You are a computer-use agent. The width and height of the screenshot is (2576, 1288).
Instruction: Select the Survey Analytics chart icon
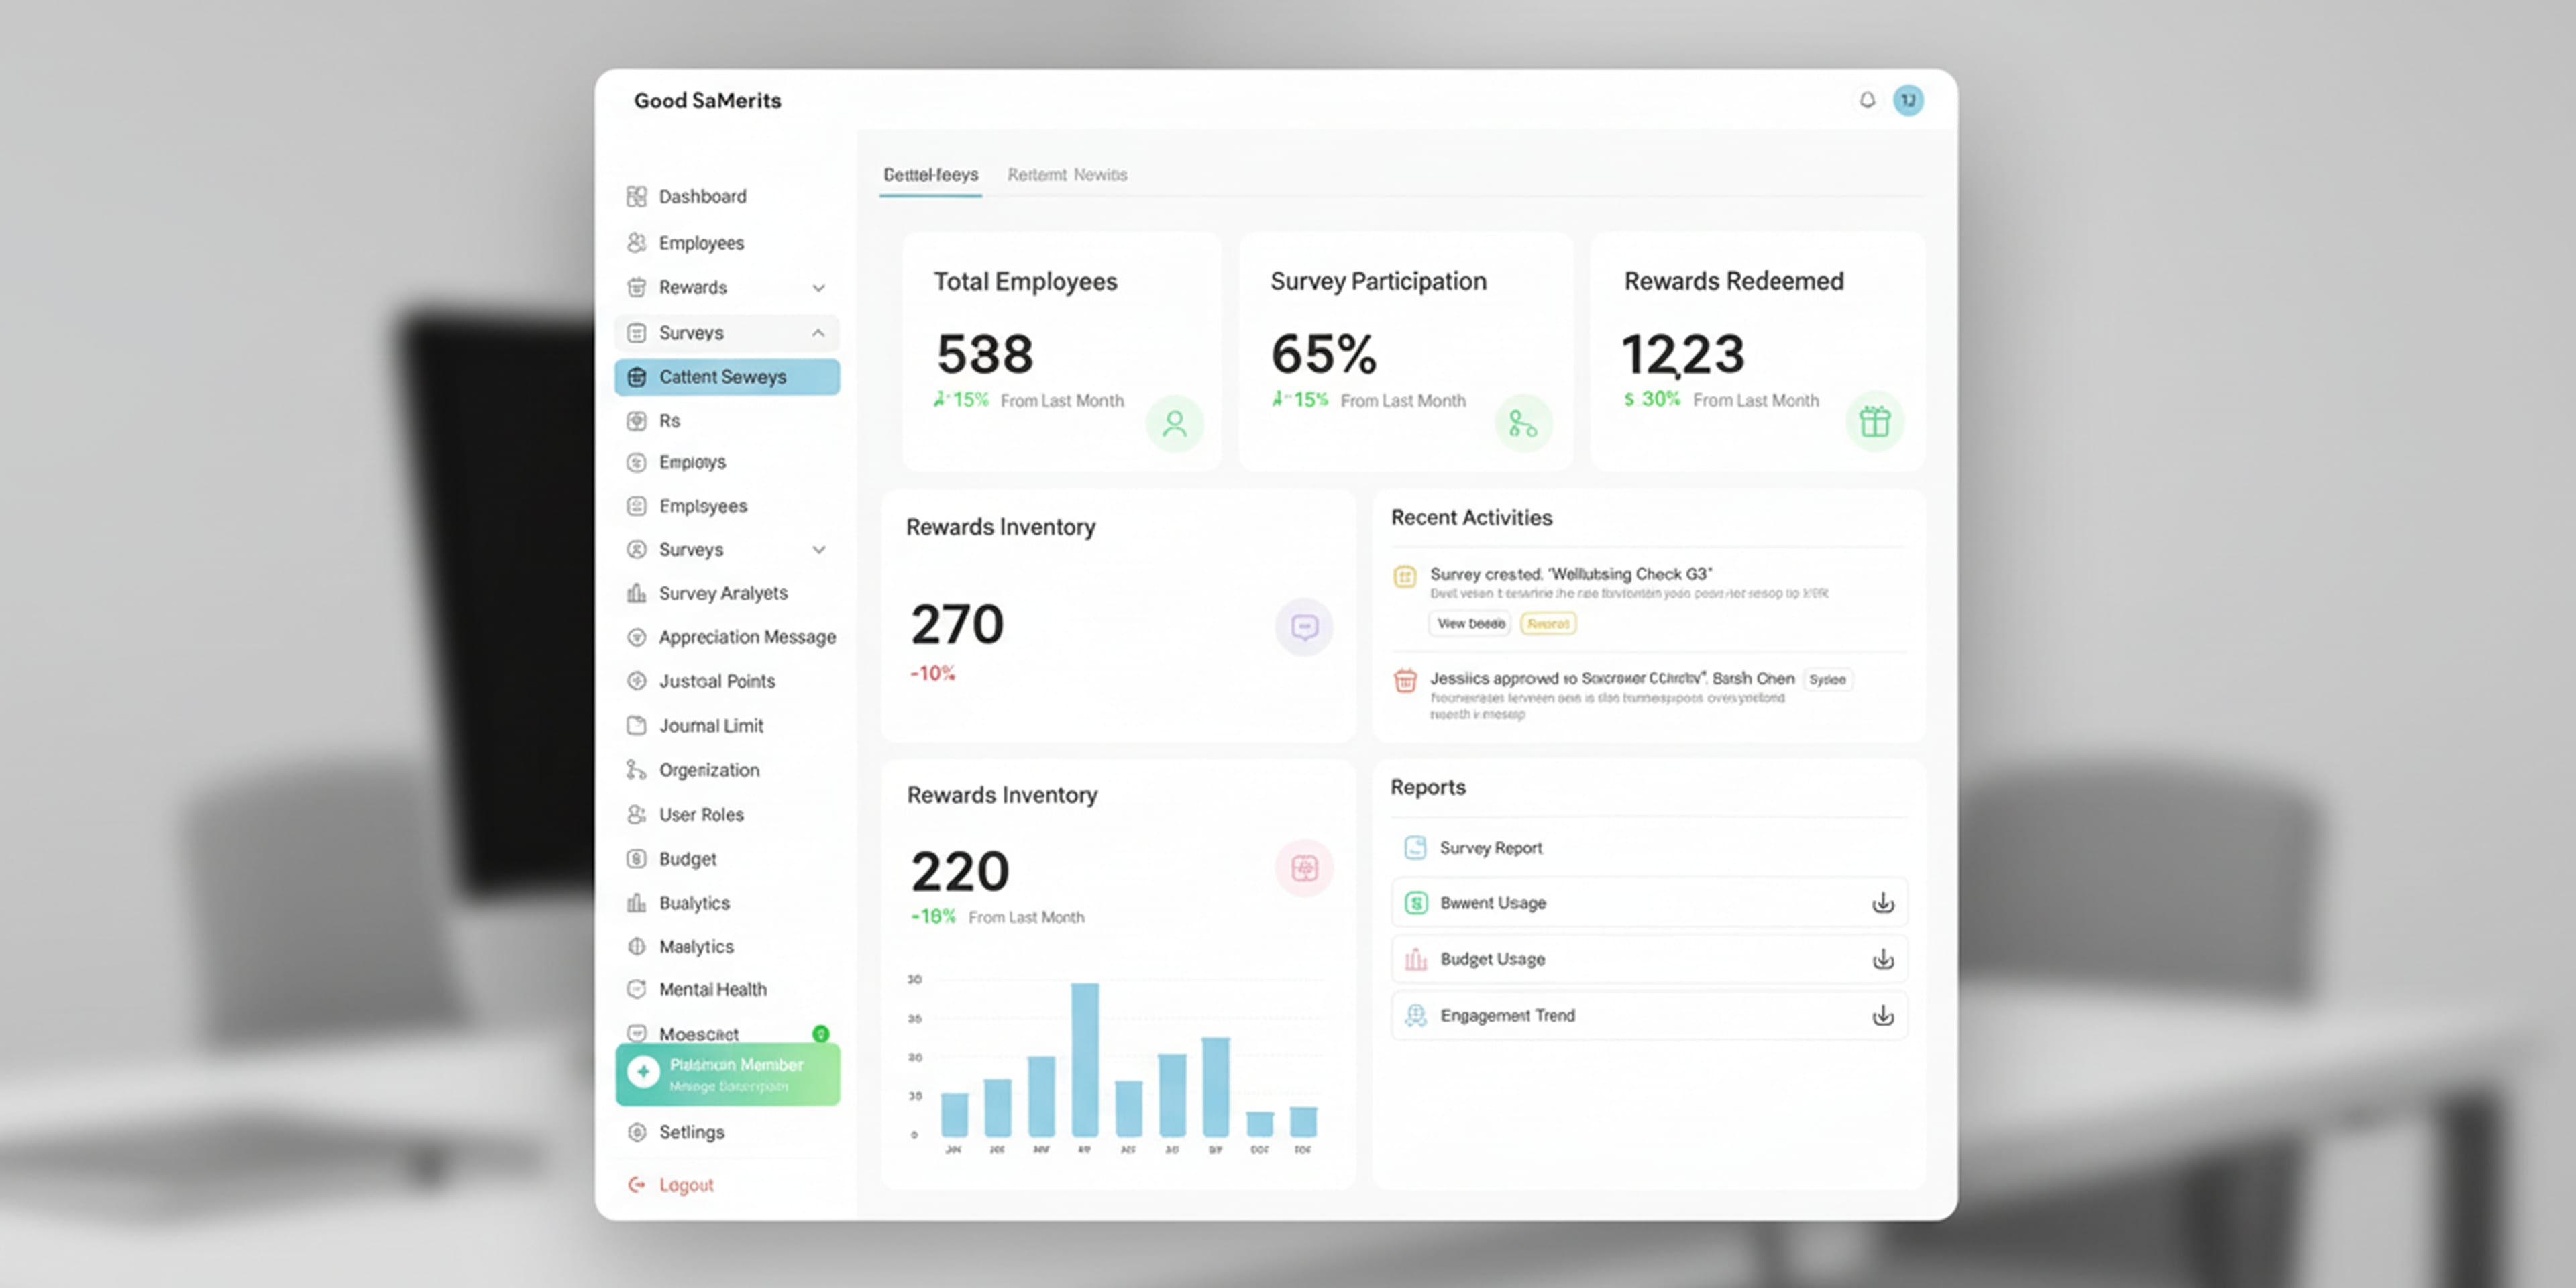tap(636, 593)
